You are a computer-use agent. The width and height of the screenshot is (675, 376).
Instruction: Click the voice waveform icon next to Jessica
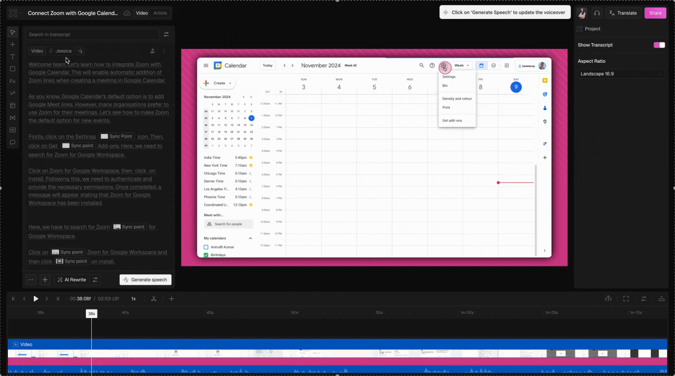tap(80, 51)
